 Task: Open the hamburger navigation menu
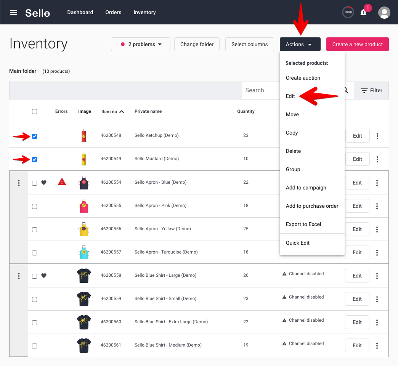click(14, 13)
